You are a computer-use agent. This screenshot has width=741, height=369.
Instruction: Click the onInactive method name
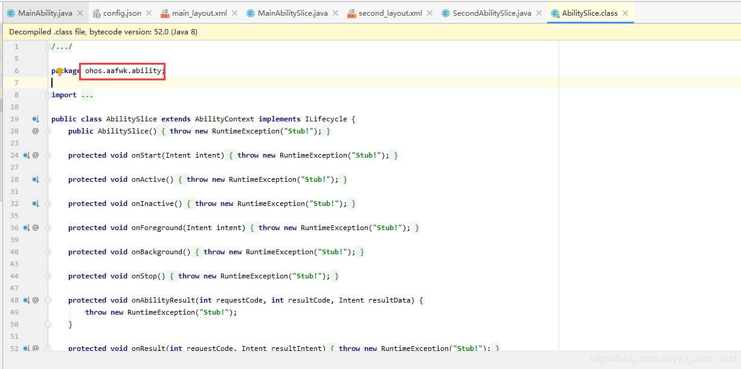153,204
